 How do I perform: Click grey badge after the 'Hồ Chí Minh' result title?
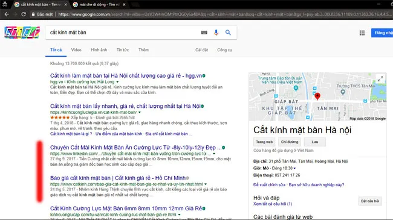[187, 178]
